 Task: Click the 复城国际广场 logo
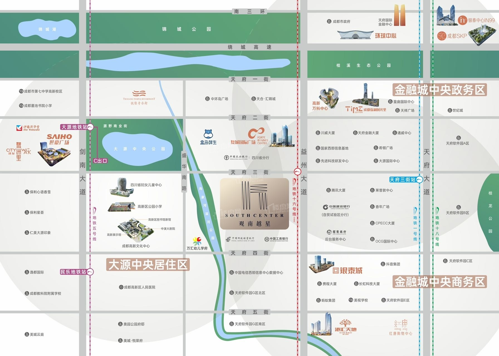249,136
